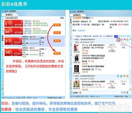The height and width of the screenshot is (113, 132).
Task: Close the chat tab in right window
Action: click(85, 14)
